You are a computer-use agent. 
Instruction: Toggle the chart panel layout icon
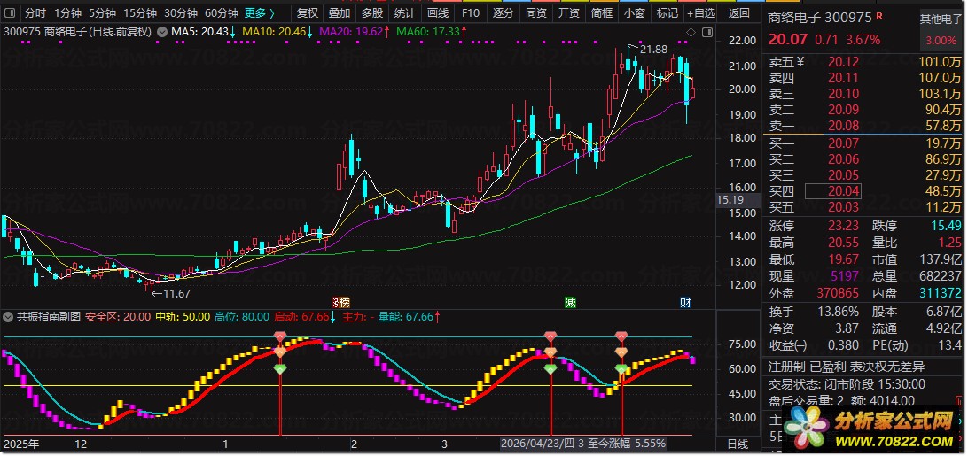(707, 32)
